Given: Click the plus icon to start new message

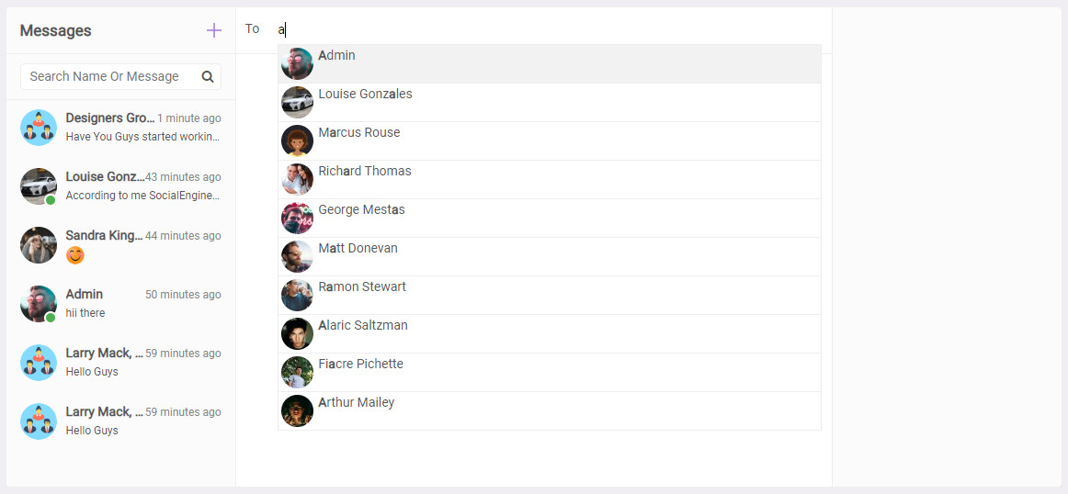Looking at the screenshot, I should point(214,30).
